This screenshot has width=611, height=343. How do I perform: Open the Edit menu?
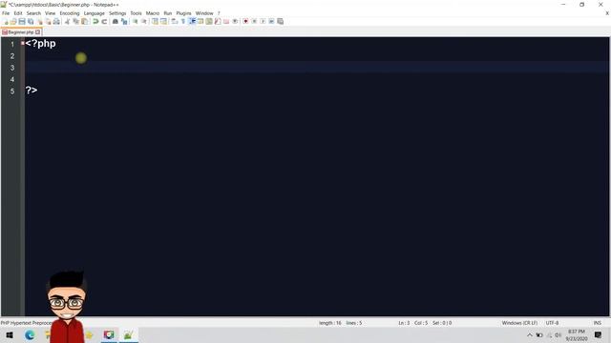pos(18,13)
